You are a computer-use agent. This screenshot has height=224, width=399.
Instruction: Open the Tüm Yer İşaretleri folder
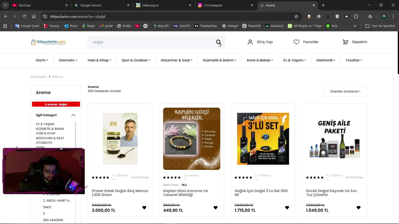point(380,26)
